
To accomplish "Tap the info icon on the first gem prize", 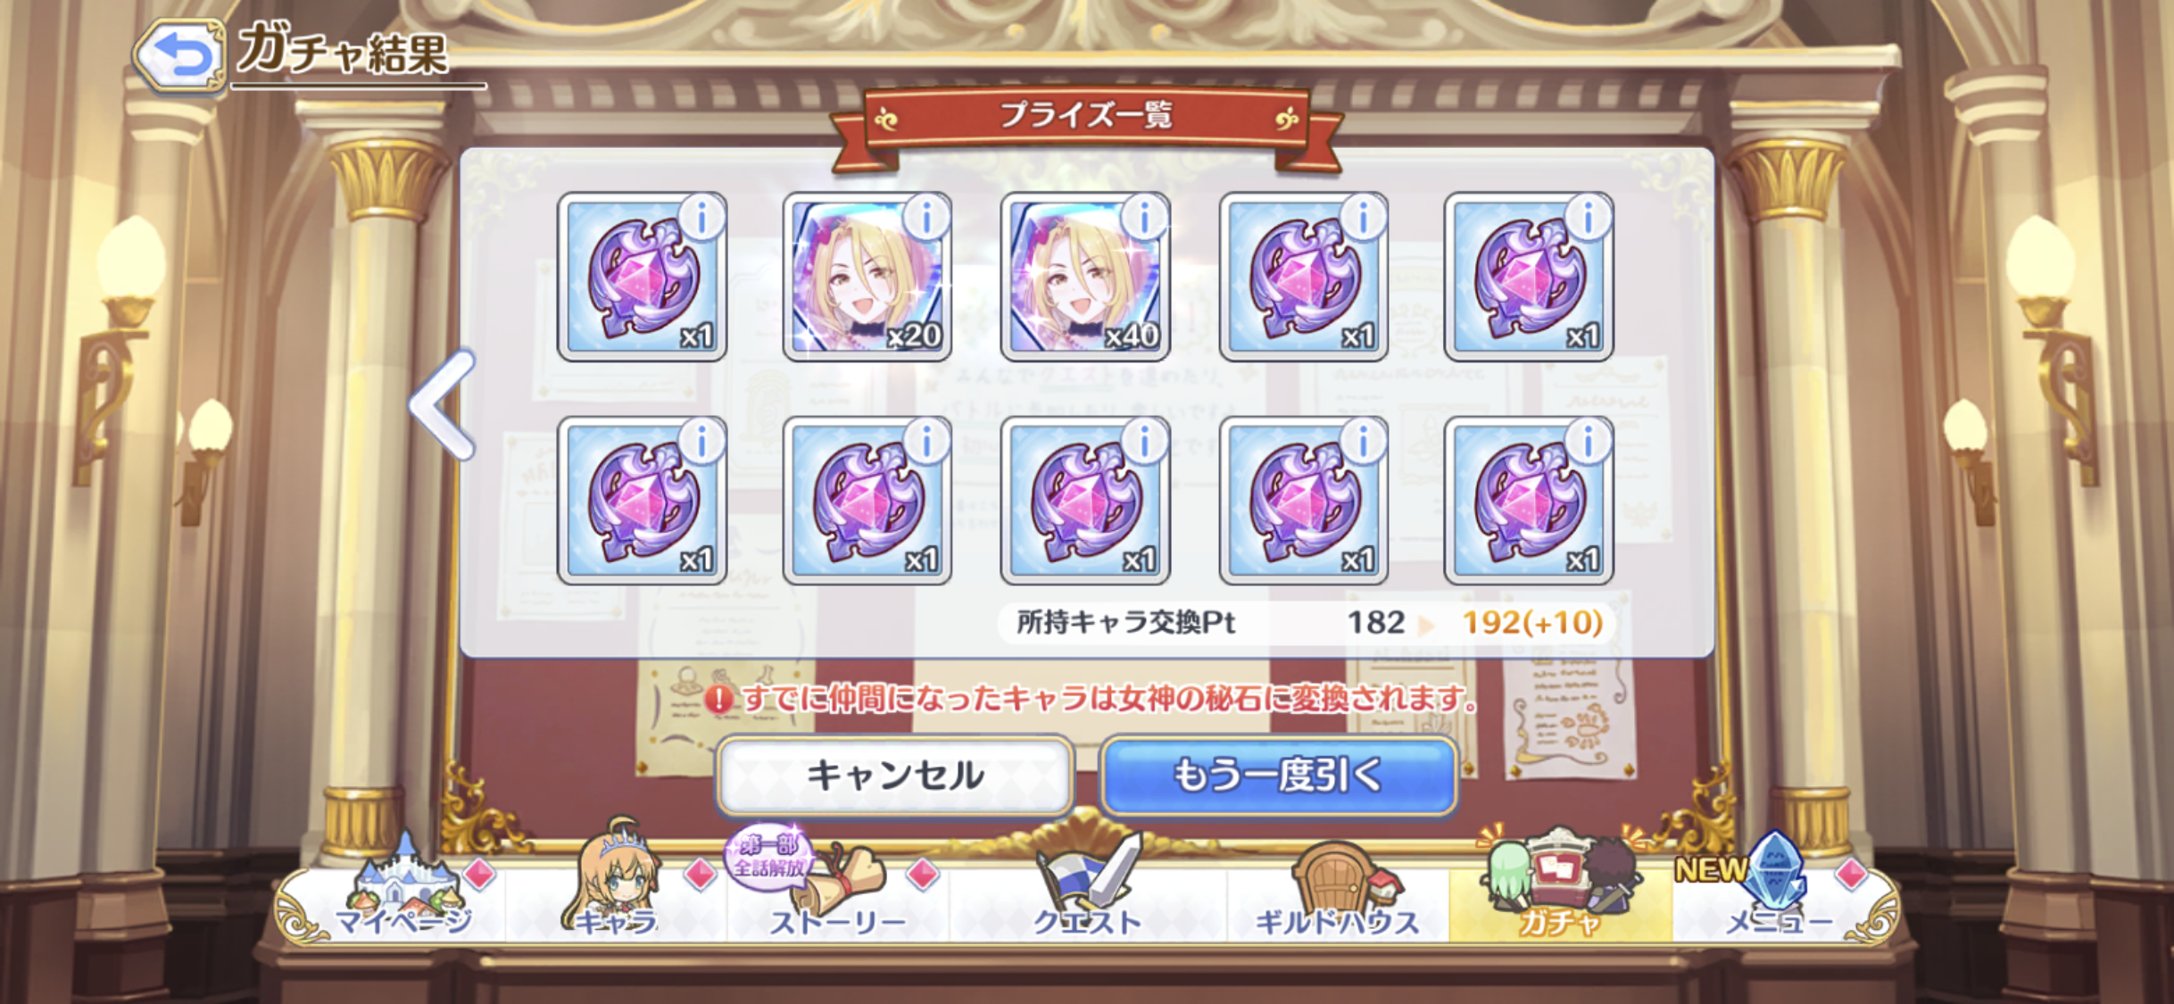I will point(701,217).
